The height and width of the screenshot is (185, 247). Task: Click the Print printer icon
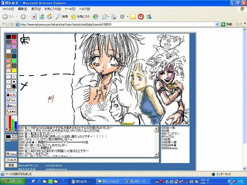pyautogui.click(x=113, y=17)
